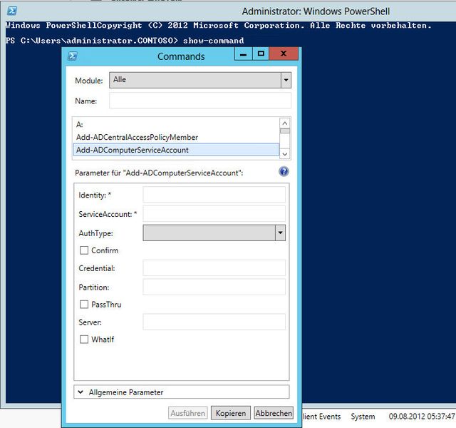The width and height of the screenshot is (456, 428).
Task: Click the PowerShell icon in Commands title bar
Action: 72,56
